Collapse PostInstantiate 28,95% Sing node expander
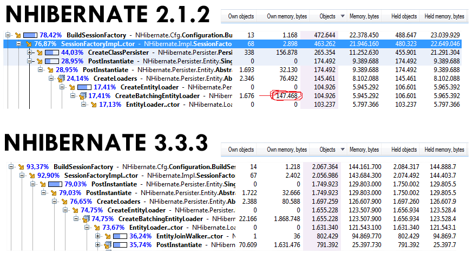 point(30,61)
